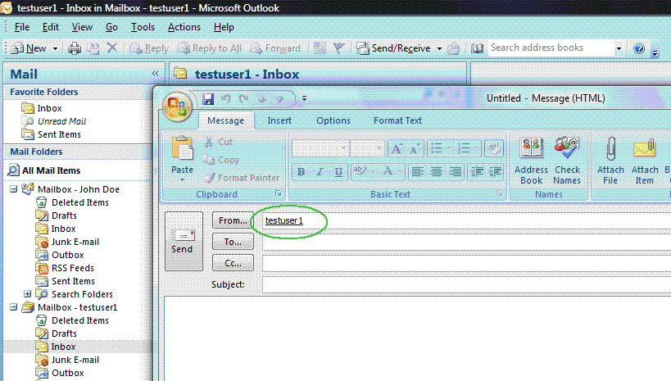Image resolution: width=671 pixels, height=381 pixels.
Task: Click the Office orb button
Action: point(177,107)
